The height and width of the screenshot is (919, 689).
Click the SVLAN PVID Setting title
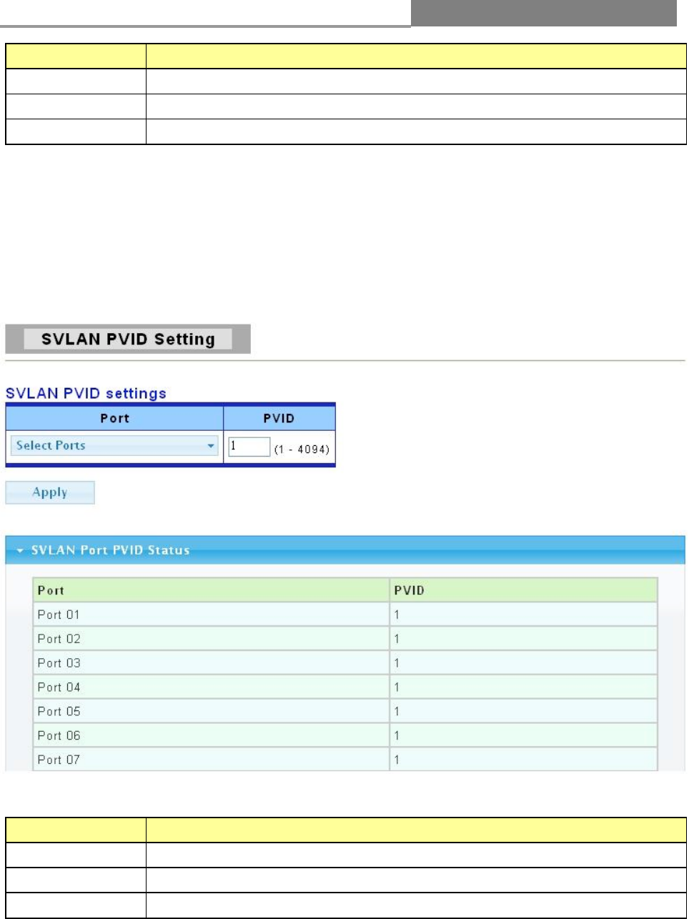(128, 339)
